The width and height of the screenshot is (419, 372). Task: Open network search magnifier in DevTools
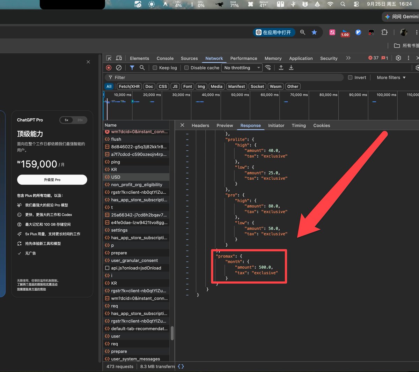(x=142, y=68)
